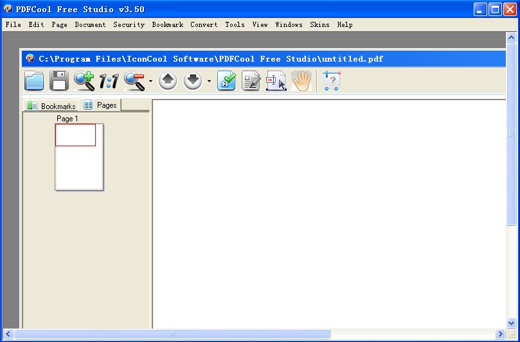Click the horizontal scrollbar left arrow

(x=8, y=334)
